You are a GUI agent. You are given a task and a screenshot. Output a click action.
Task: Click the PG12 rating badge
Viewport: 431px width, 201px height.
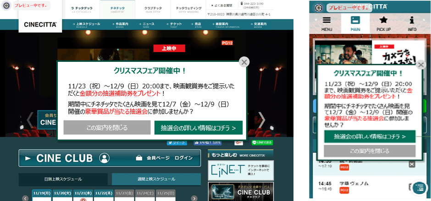227,43
